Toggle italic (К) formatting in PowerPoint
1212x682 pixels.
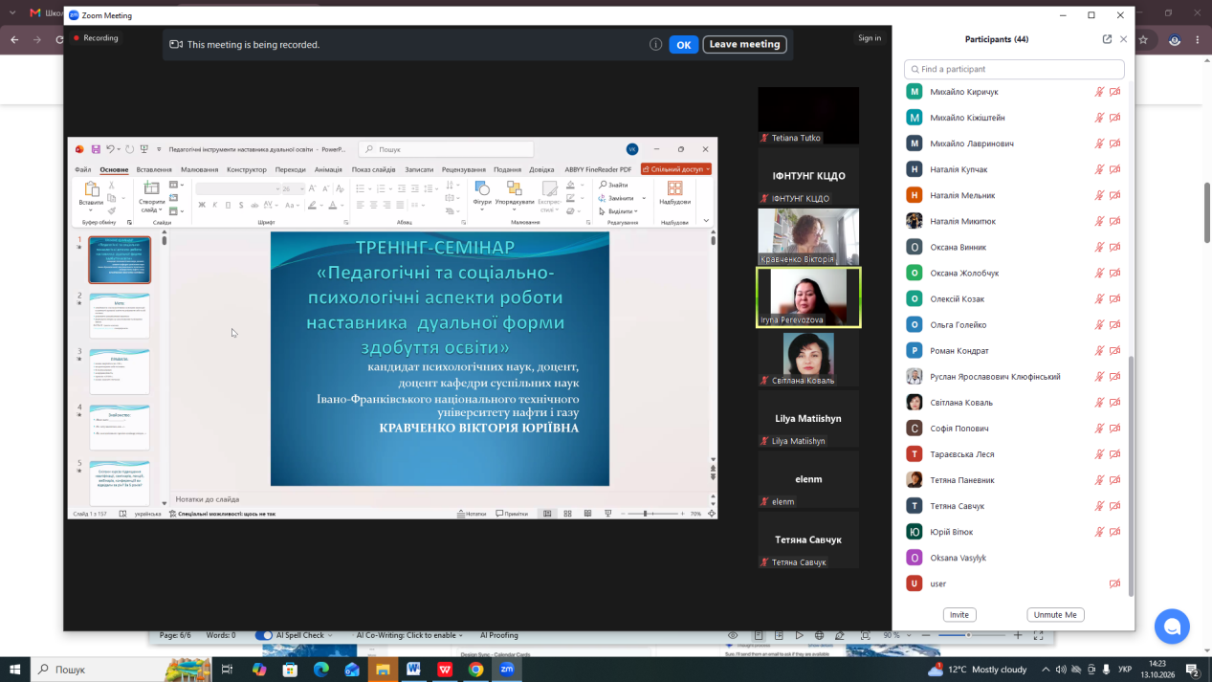(214, 205)
